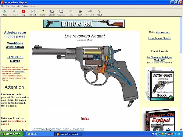Click the 'démarrer' Start button
The image size is (183, 137).
(x=12, y=134)
